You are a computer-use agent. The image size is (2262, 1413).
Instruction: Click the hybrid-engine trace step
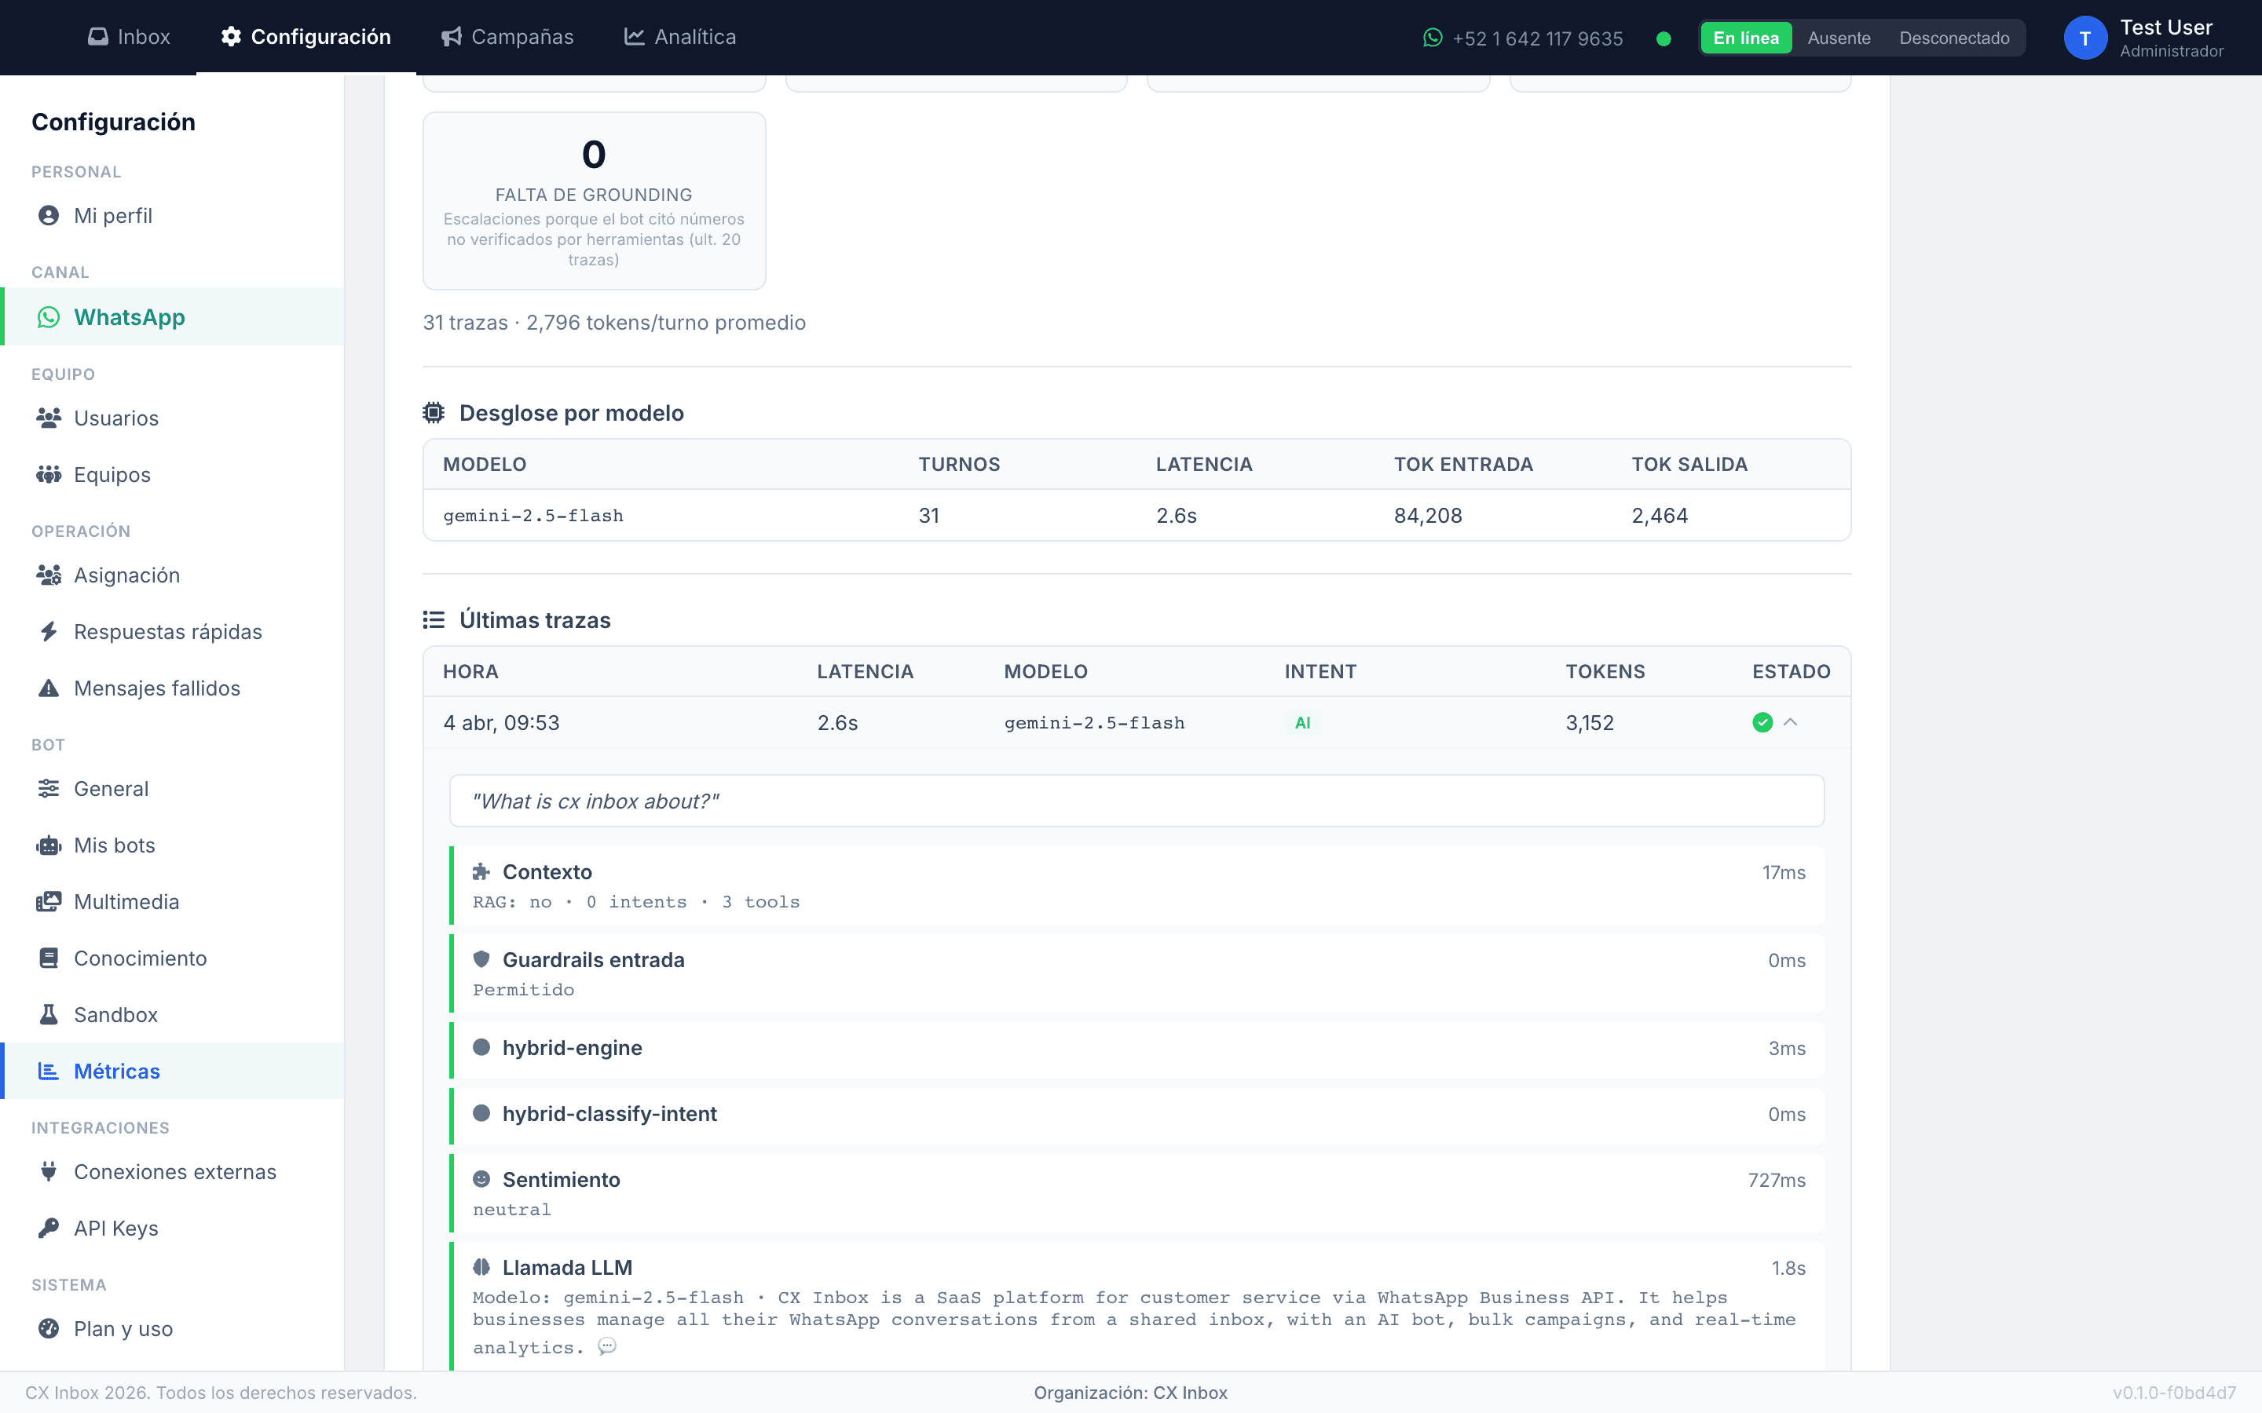[1136, 1049]
